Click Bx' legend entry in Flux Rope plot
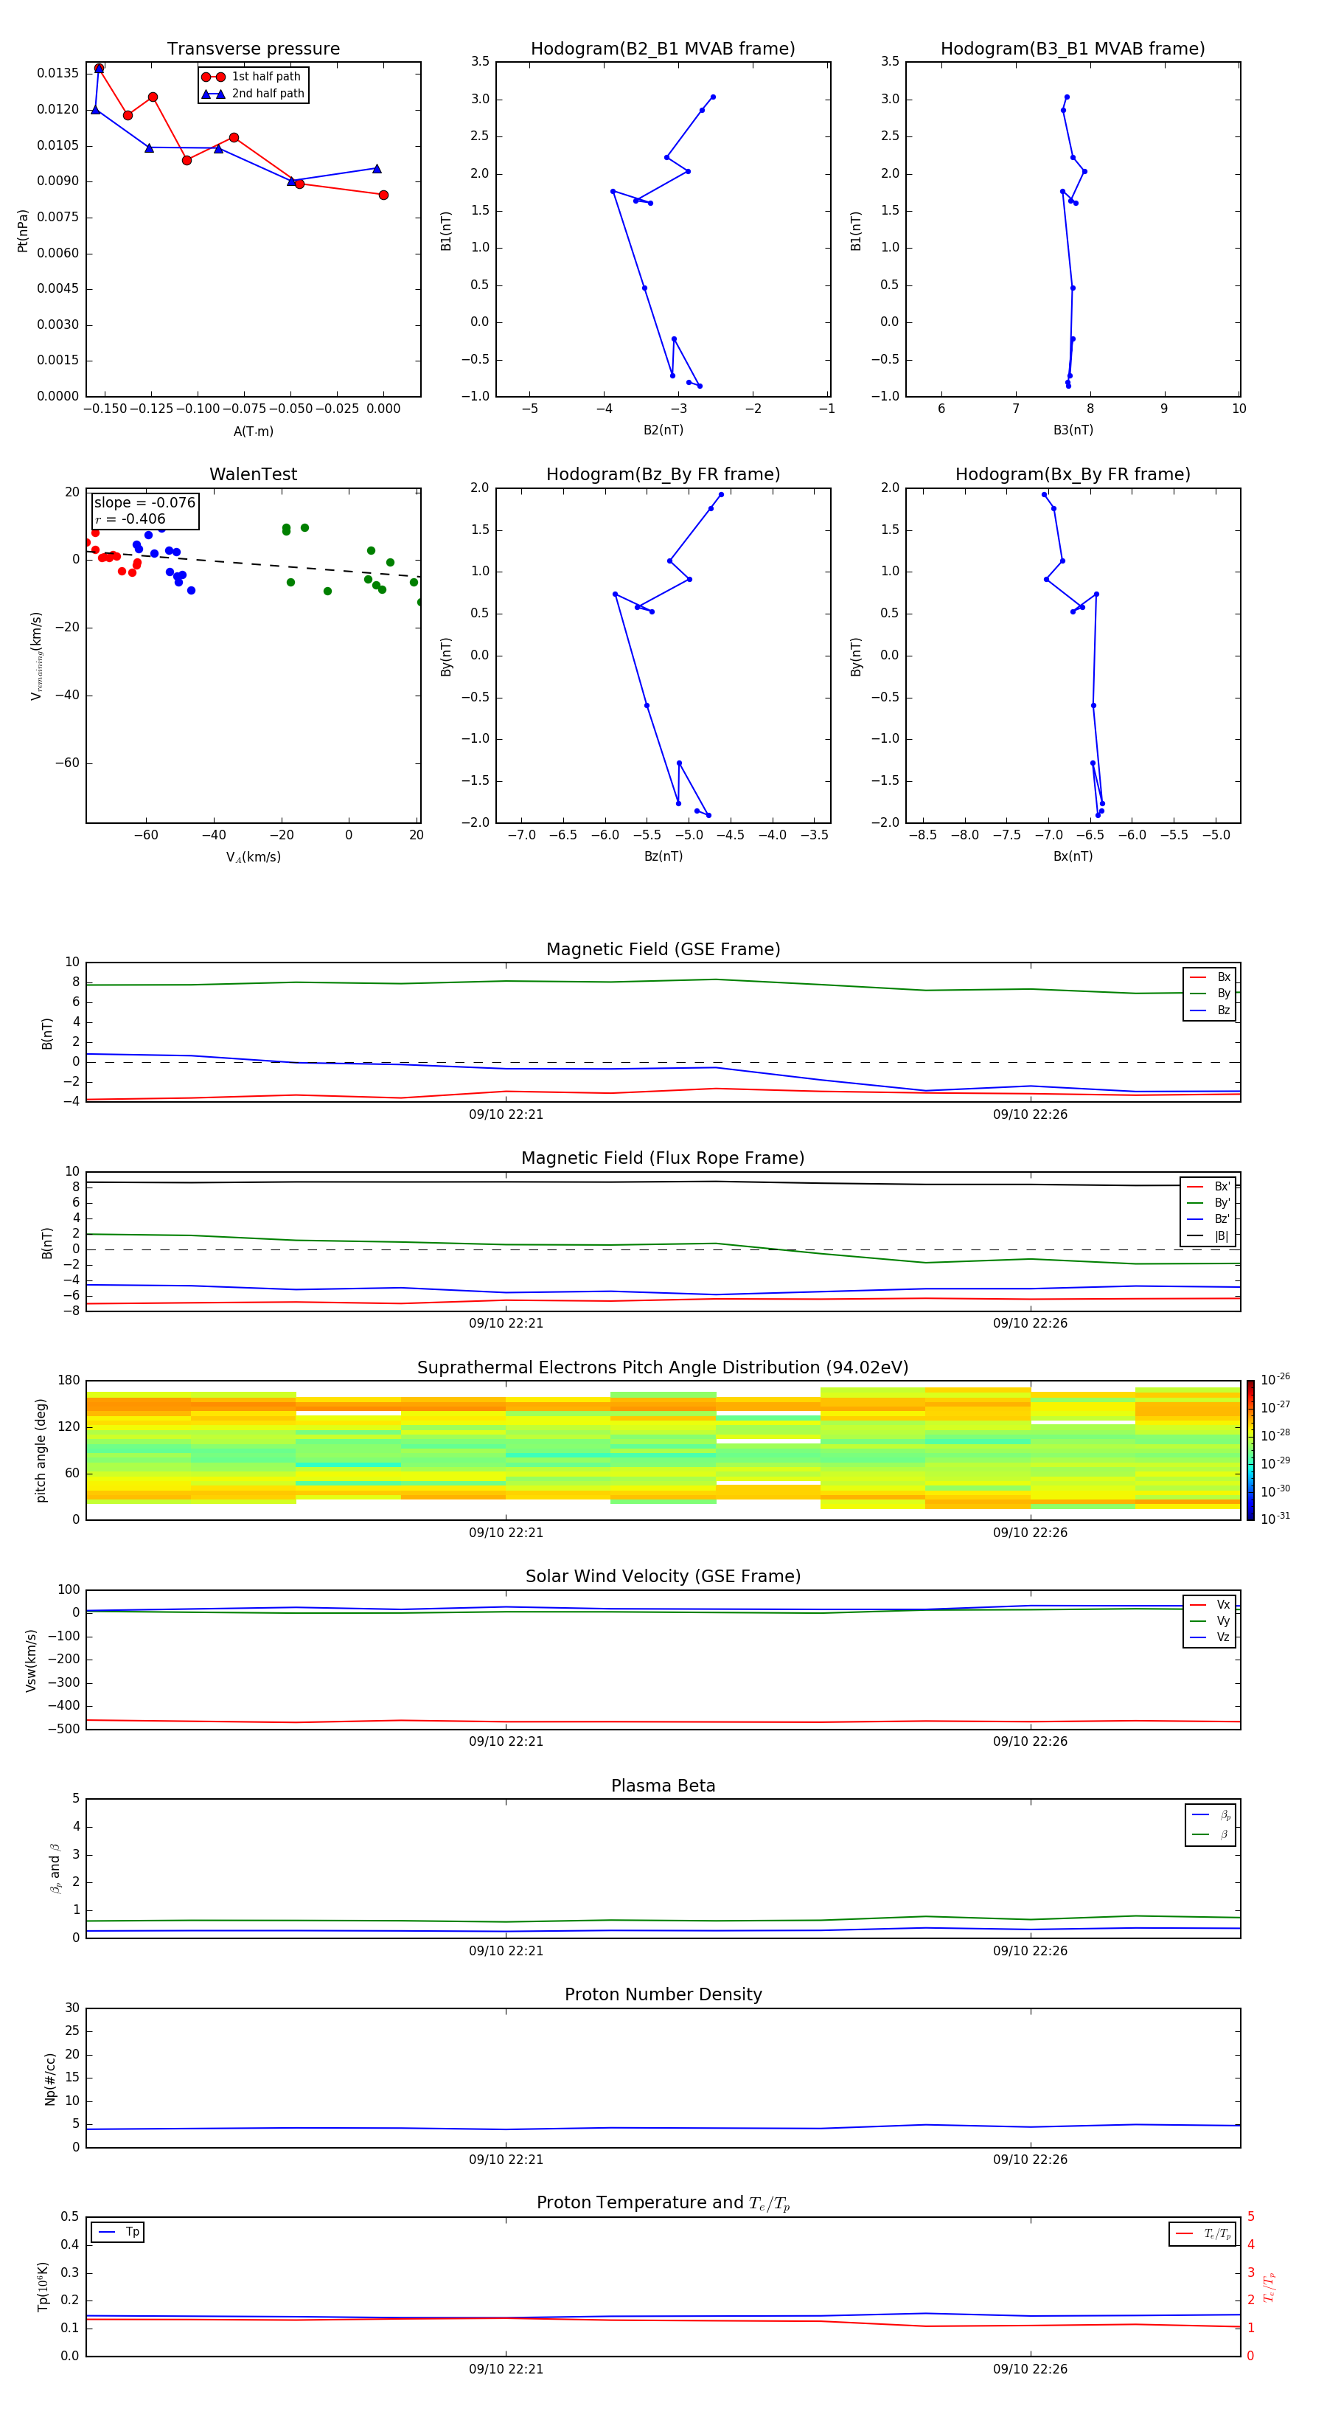The width and height of the screenshot is (1327, 2434). pos(1209,1187)
